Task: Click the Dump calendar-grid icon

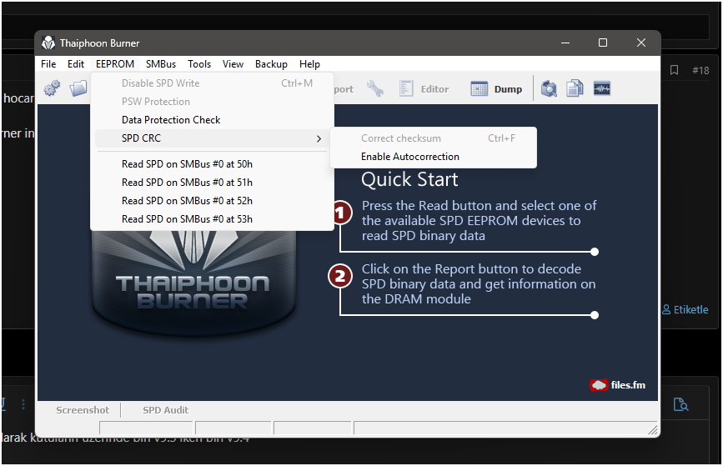Action: point(479,88)
